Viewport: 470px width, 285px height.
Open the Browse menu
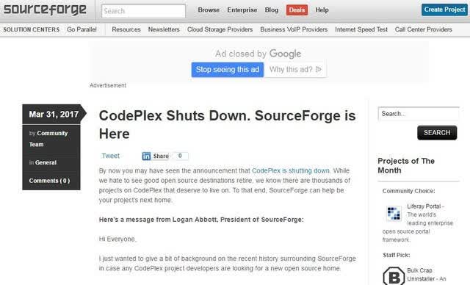pyautogui.click(x=209, y=10)
